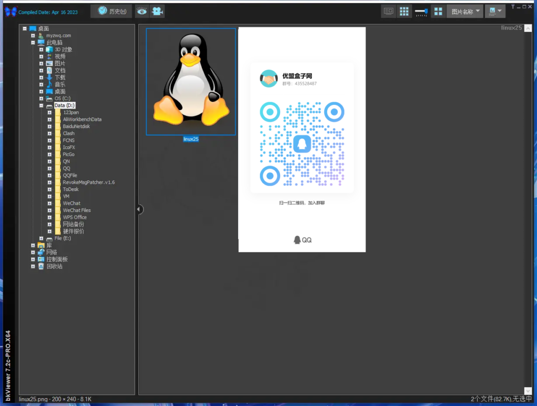The width and height of the screenshot is (537, 406).
Task: Click the Compiled Date text in header
Action: (48, 12)
